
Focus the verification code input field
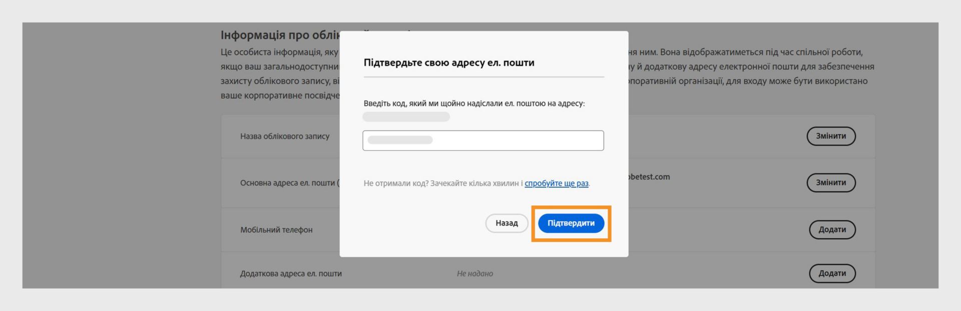pos(483,140)
